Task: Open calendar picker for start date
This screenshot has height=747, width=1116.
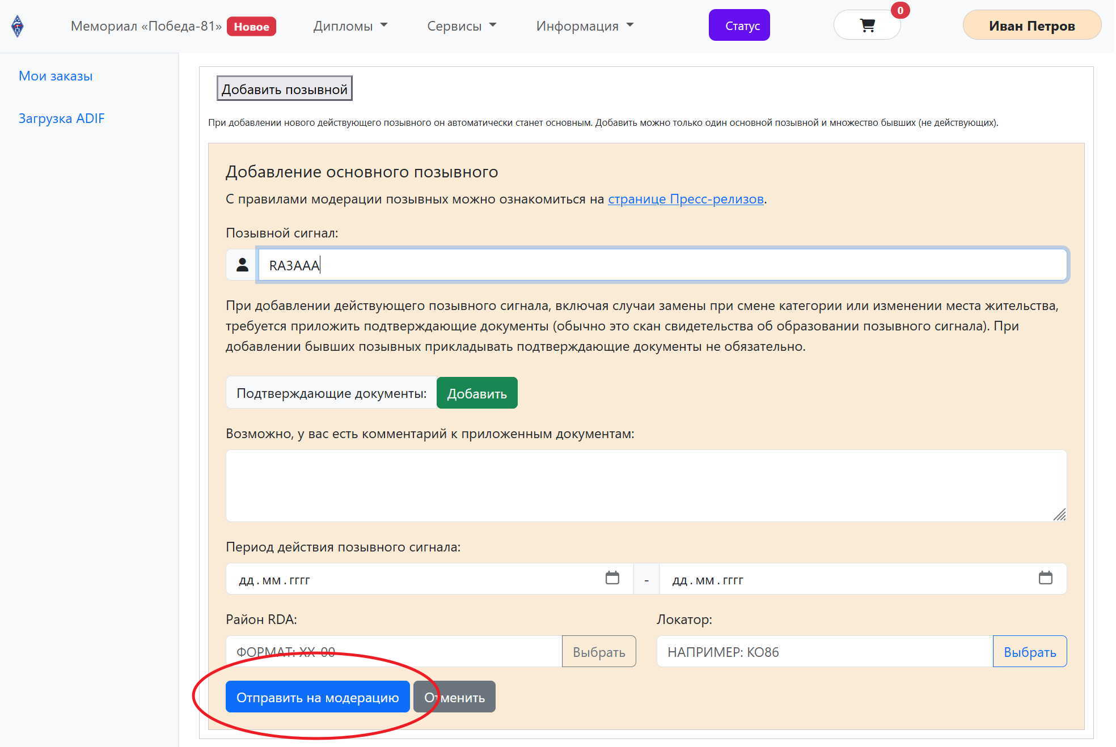Action: pyautogui.click(x=612, y=578)
